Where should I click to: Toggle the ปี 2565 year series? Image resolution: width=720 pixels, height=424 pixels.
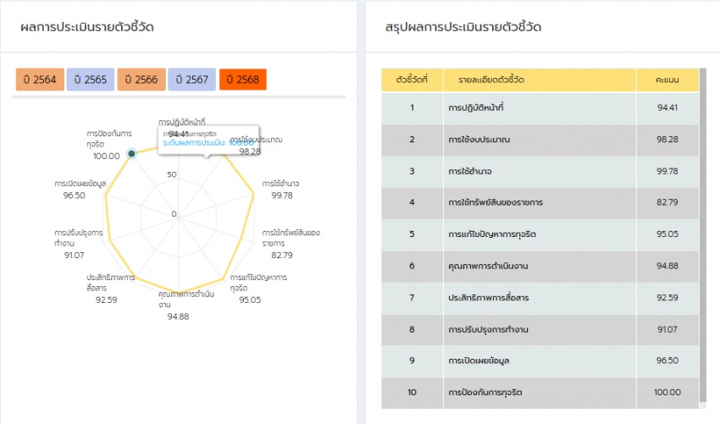click(91, 80)
